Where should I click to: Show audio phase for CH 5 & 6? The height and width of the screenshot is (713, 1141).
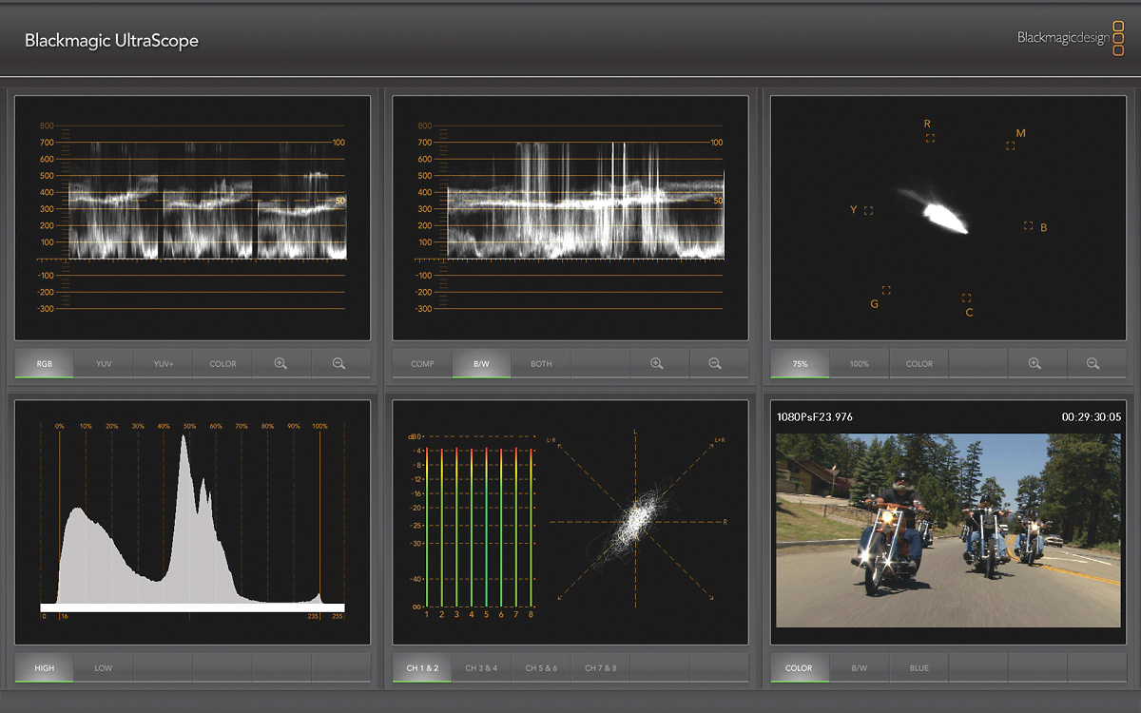coord(541,667)
